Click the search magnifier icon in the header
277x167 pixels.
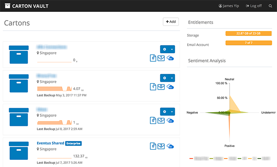[x=270, y=6]
